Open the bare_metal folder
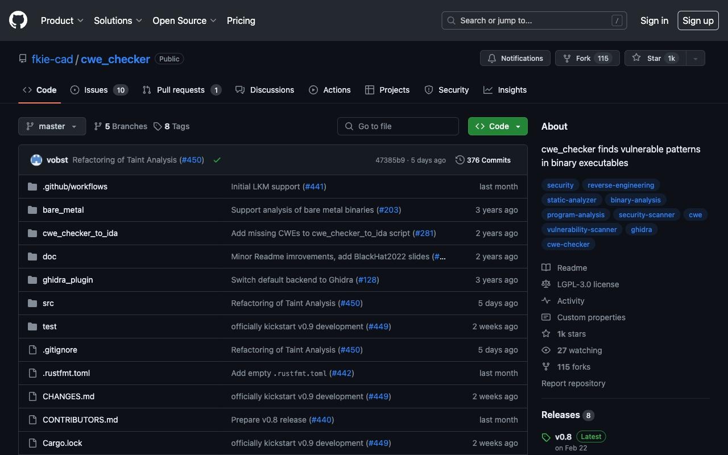This screenshot has width=728, height=455. click(x=63, y=210)
